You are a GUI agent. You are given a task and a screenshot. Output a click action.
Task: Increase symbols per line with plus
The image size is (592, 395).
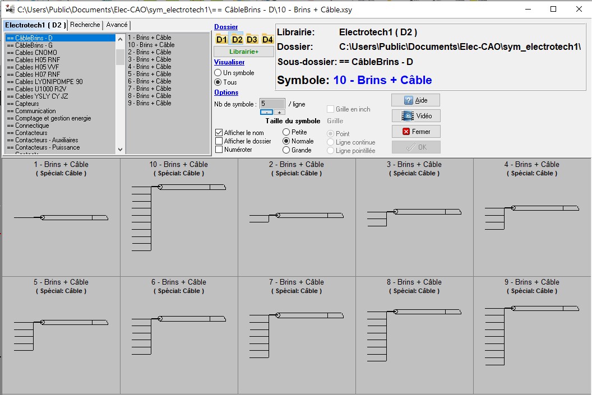[x=279, y=112]
